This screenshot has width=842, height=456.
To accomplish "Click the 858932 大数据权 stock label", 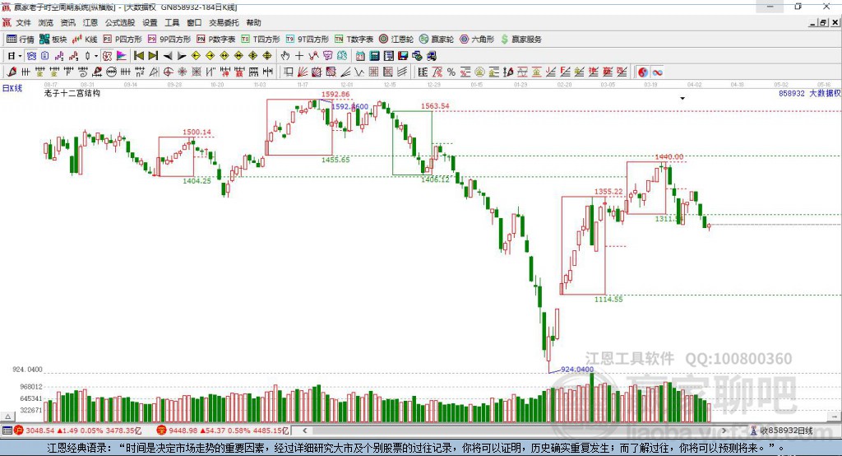I will [809, 93].
